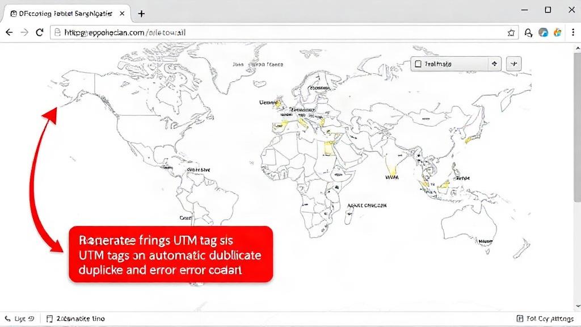Open the site info icon in address bar

tap(57, 32)
